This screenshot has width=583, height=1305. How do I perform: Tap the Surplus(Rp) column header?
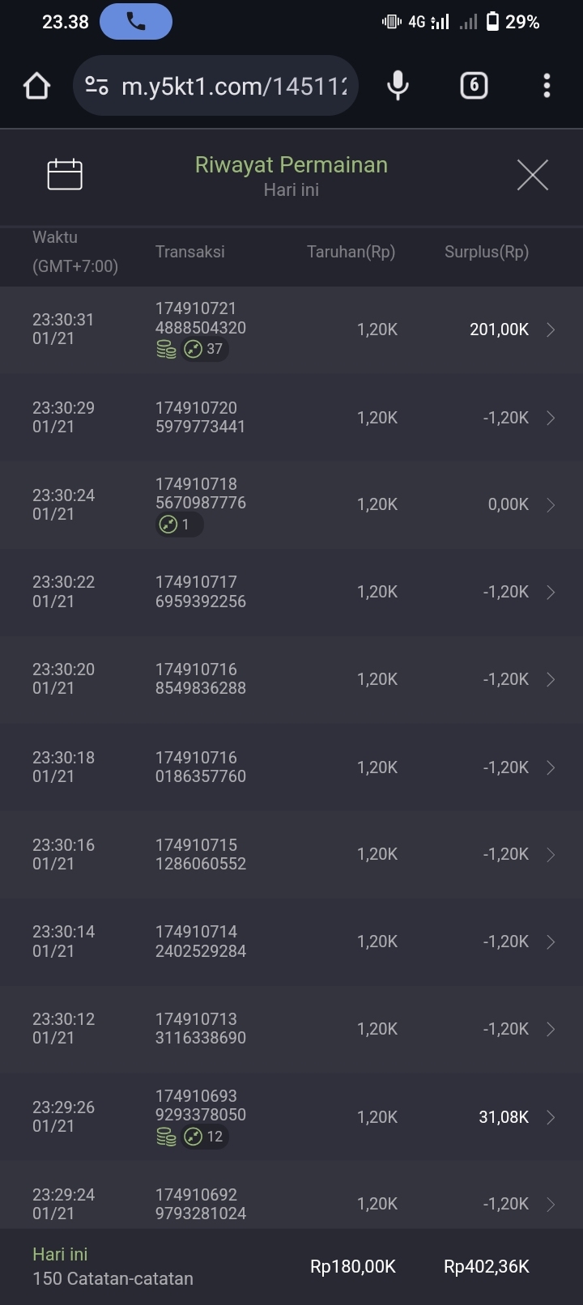coord(486,252)
